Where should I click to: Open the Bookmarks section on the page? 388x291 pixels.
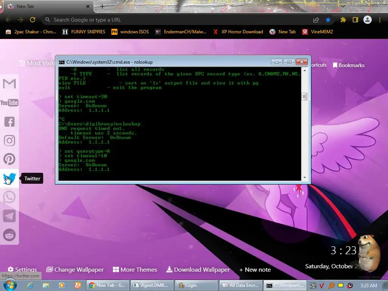coord(349,65)
